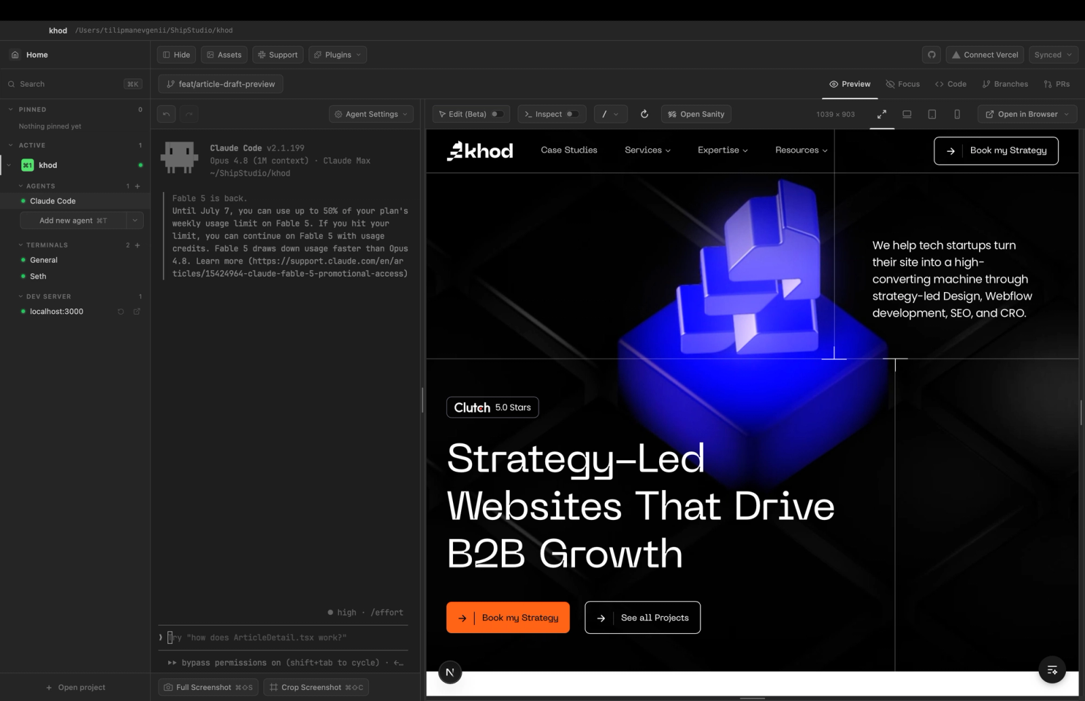Open the Expertise menu on the website
This screenshot has width=1085, height=701.
[723, 151]
